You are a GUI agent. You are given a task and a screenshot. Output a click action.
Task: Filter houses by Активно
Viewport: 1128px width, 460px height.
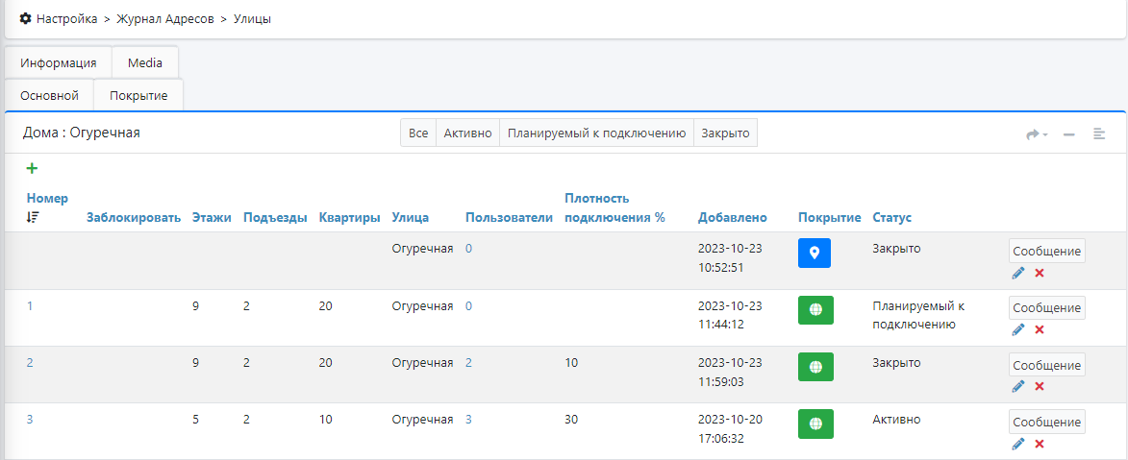467,133
